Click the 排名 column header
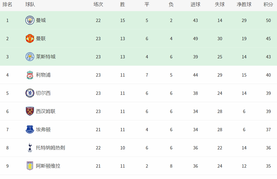The image size is (277, 179). pyautogui.click(x=7, y=5)
